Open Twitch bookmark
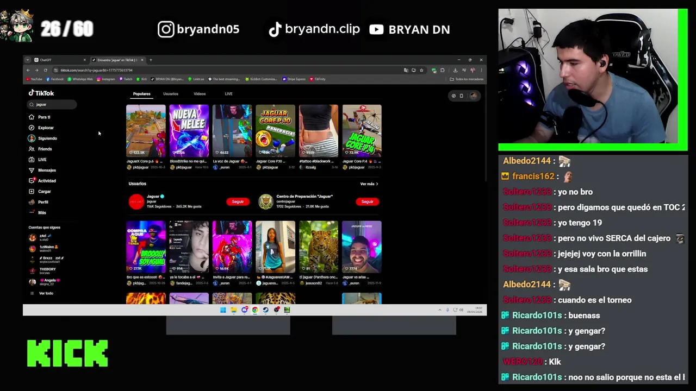 126,79
